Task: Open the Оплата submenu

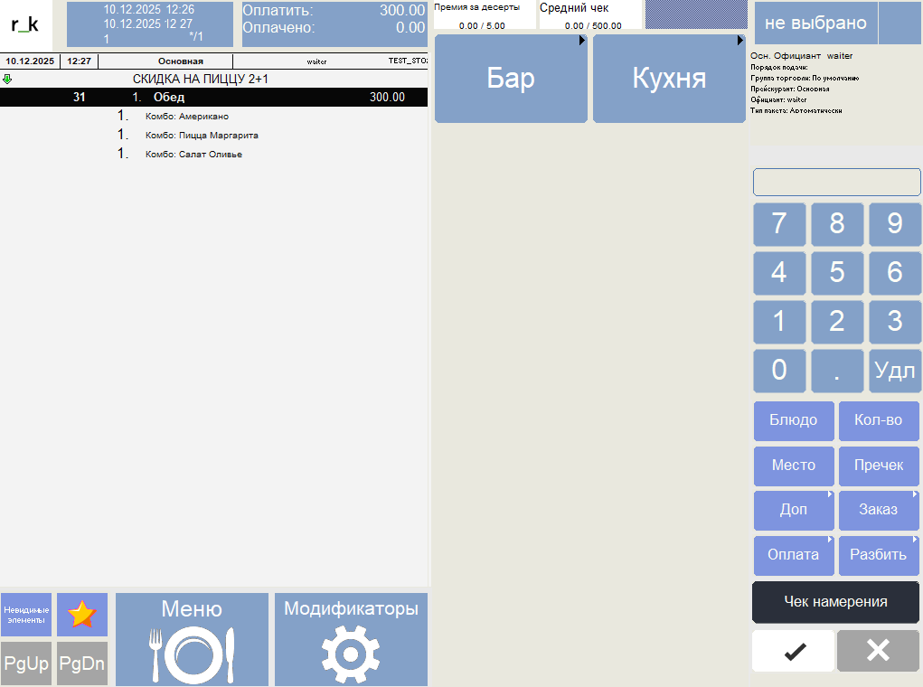Action: [x=793, y=555]
